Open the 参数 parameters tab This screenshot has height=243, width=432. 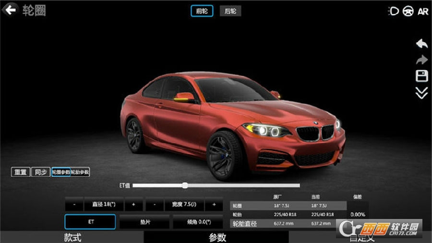coord(217,237)
